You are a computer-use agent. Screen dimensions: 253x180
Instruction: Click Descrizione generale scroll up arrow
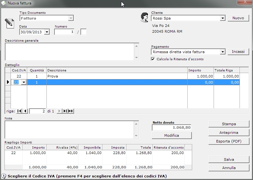(x=136, y=46)
